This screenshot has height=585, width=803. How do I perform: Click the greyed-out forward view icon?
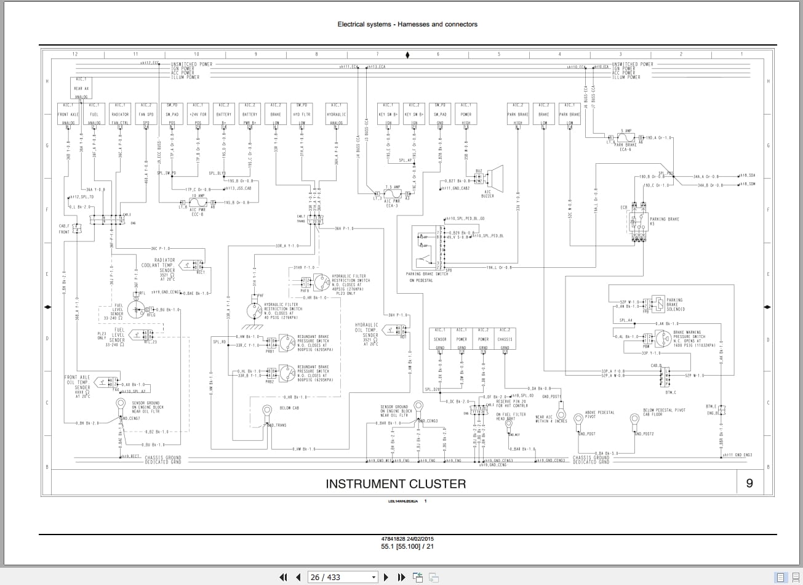(x=434, y=577)
